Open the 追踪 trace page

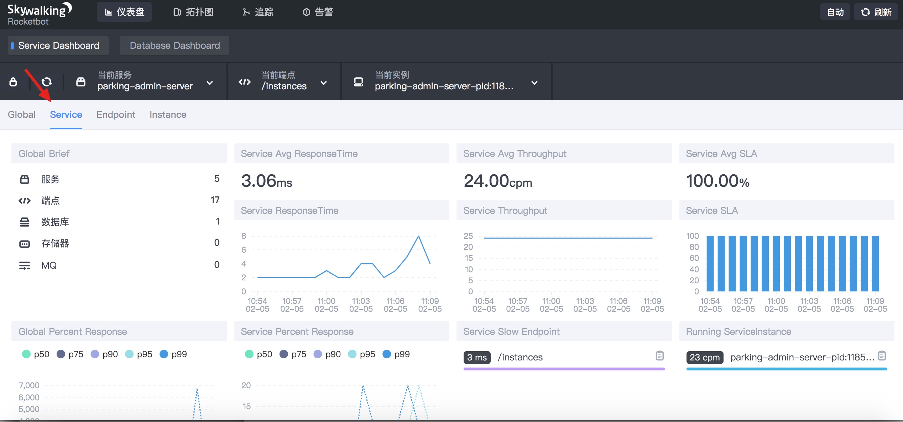[258, 12]
